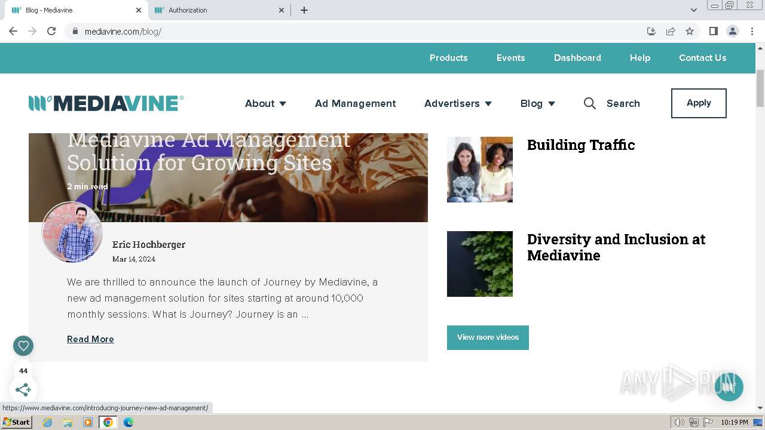Switch to the Authorization tab
The image size is (765, 430).
(x=218, y=10)
